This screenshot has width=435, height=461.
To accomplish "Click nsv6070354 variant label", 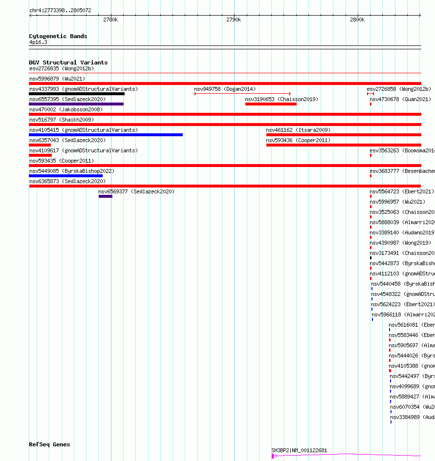I will point(413,407).
